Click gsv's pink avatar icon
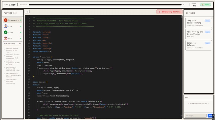215x120 pixels. coord(6,38)
